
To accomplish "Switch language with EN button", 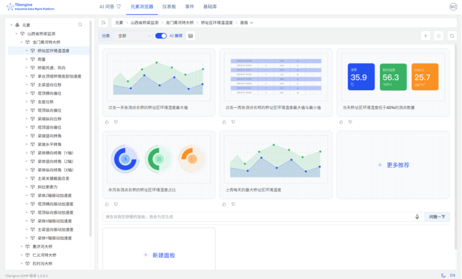I will pos(453,275).
